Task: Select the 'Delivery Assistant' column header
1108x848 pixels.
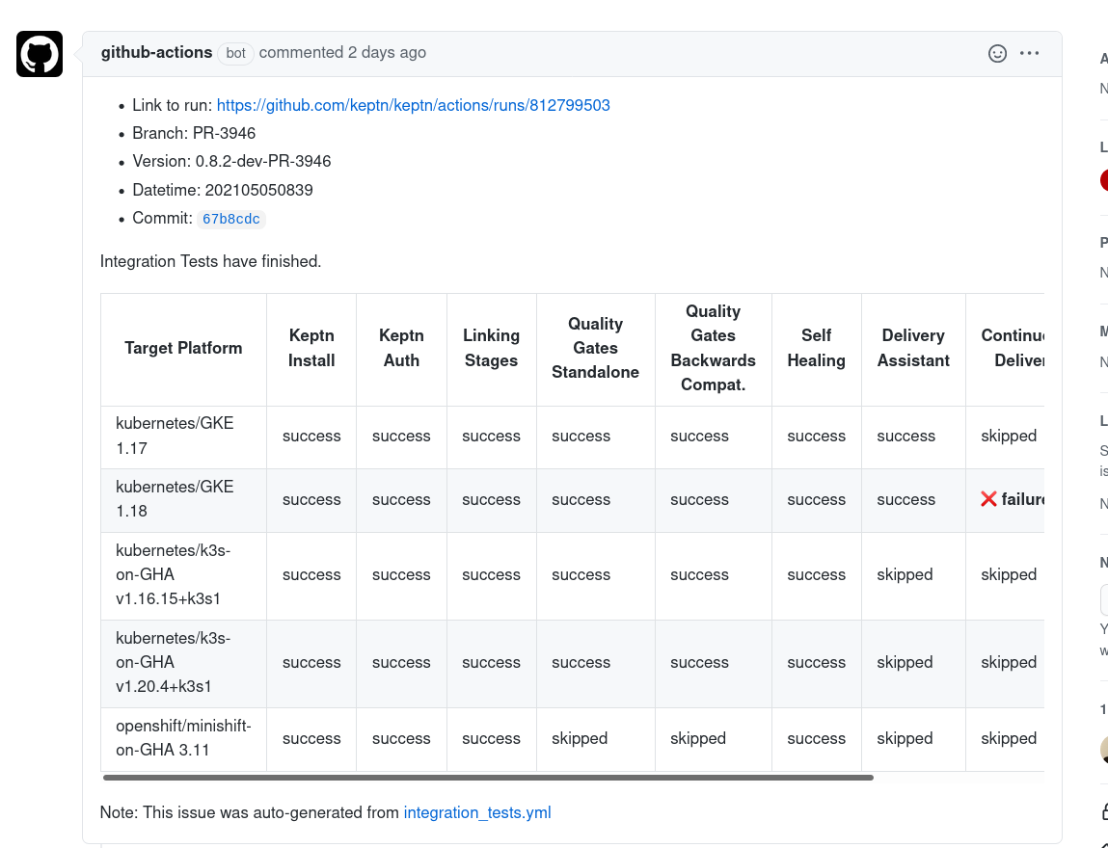Action: click(x=913, y=348)
